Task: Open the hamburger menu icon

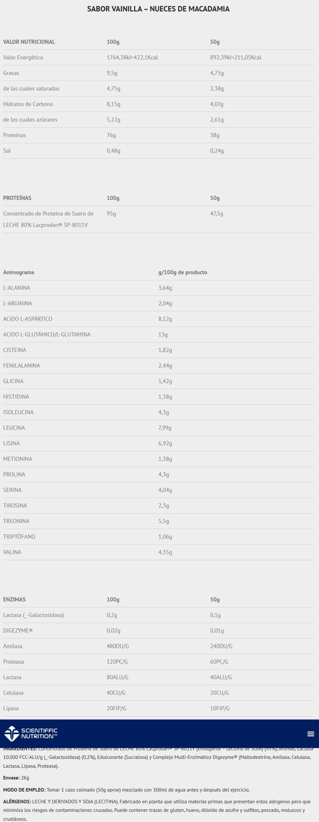Action: 310,734
